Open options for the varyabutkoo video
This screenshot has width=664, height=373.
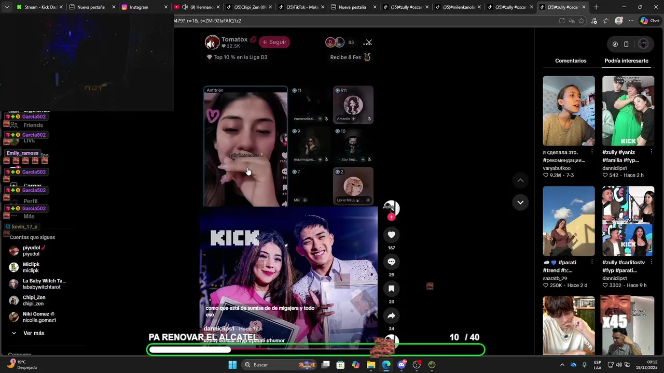click(x=592, y=152)
